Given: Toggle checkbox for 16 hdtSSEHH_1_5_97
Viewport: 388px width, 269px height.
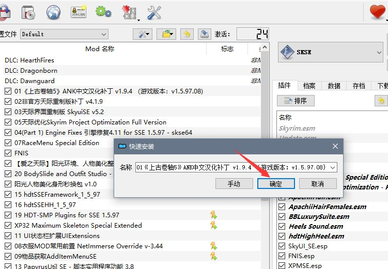Looking at the screenshot, I should (8, 204).
